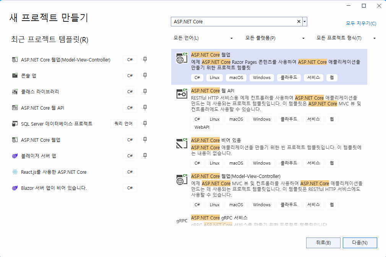Screen dimensions: 386x257
Task: Click the ASP.NET Core search input field
Action: click(233, 22)
